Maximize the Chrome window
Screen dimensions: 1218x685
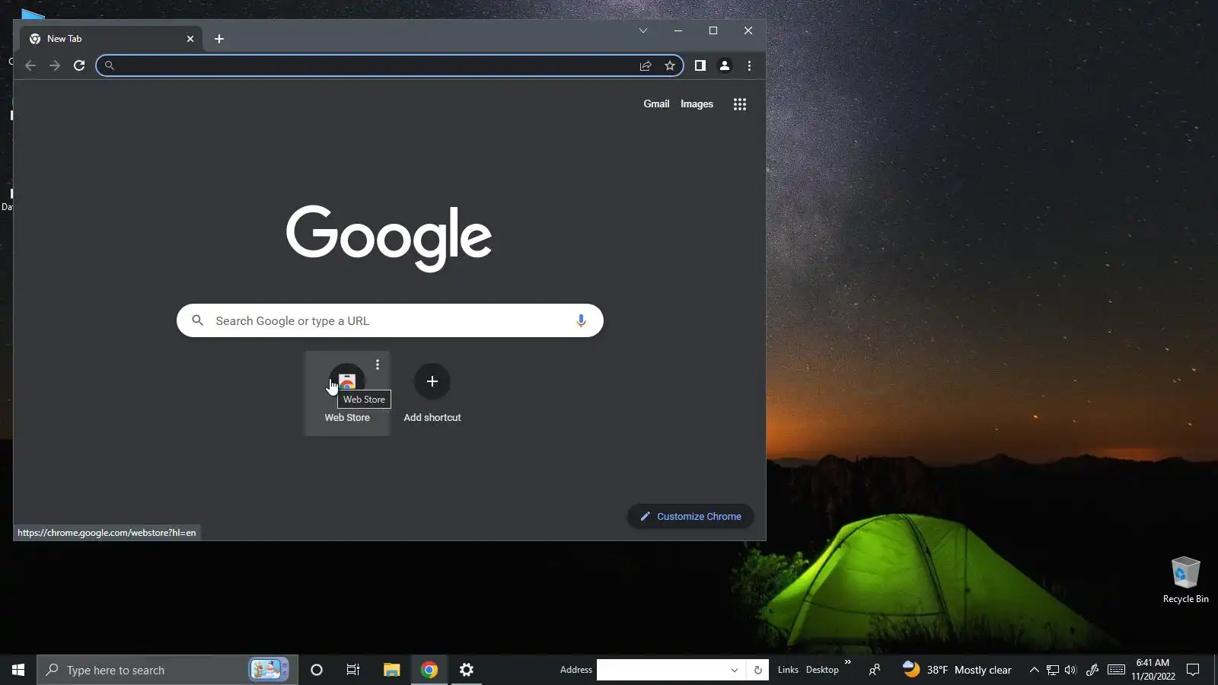713,30
